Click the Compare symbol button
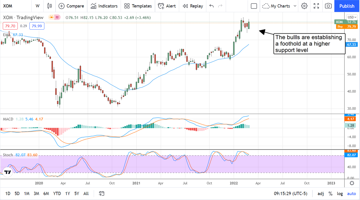The image size is (360, 200). click(71, 6)
